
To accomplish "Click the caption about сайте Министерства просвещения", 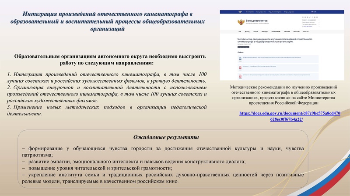I will [x=283, y=95].
